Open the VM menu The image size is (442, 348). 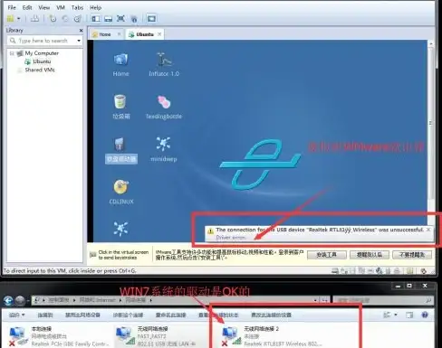pyautogui.click(x=61, y=7)
